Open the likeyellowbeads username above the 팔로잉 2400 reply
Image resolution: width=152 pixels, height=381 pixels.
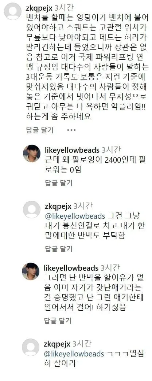point(72,150)
